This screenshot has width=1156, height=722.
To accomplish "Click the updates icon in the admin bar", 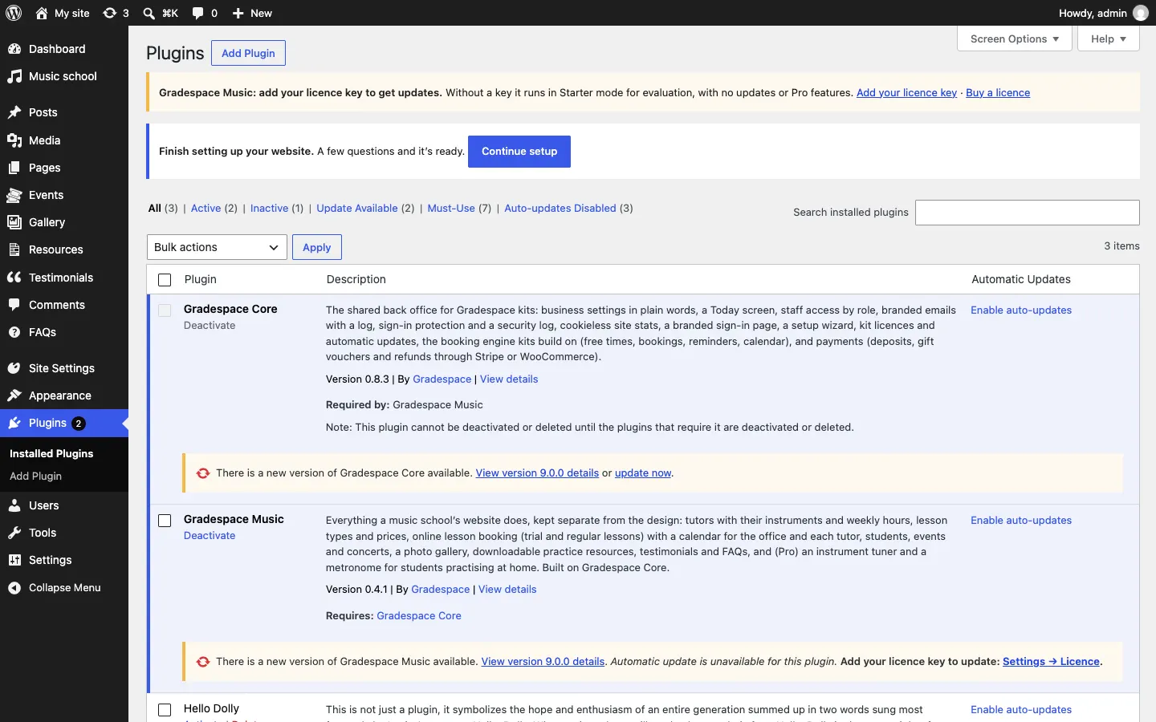I will (x=116, y=13).
